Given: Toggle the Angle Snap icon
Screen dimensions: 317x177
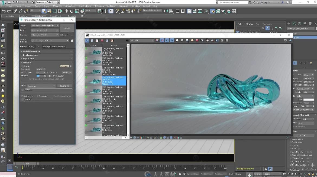Looking at the screenshot, I should click(122, 11).
